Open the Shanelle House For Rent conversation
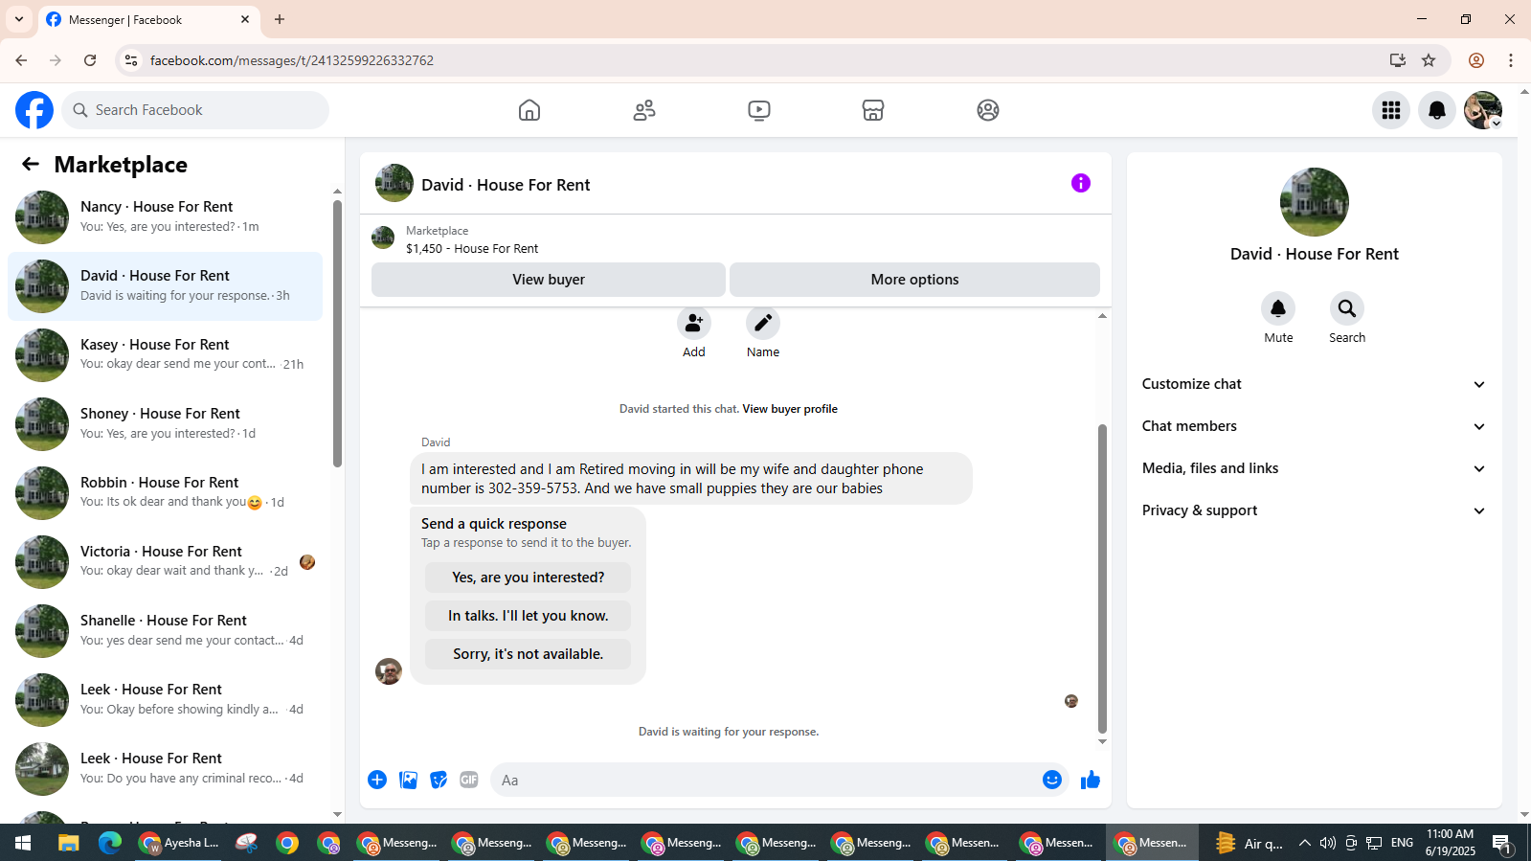 165,631
